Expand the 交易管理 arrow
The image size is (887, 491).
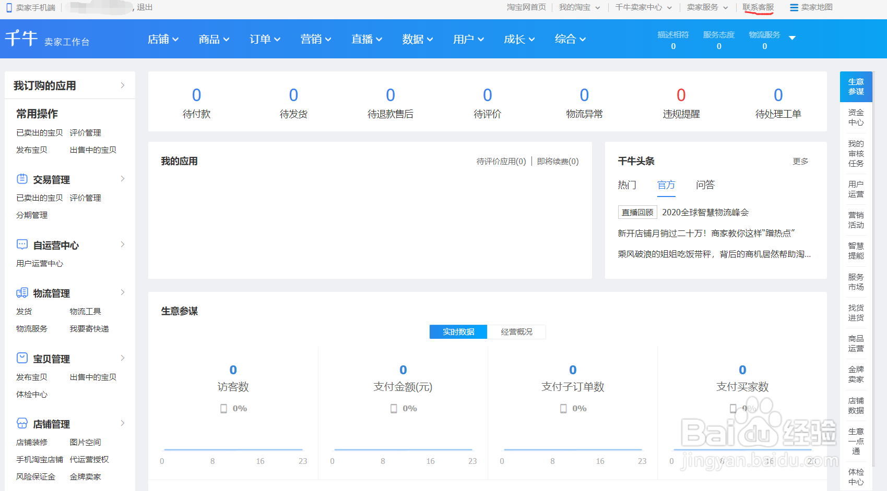click(123, 179)
